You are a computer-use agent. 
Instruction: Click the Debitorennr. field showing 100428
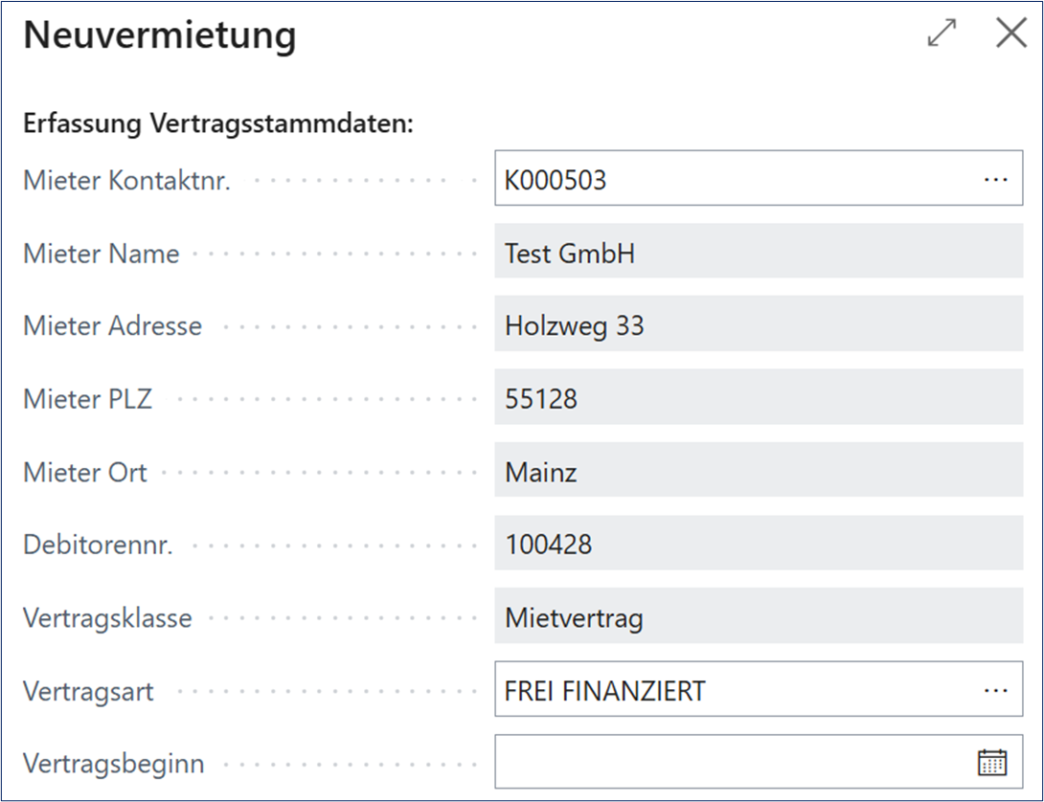(x=670, y=544)
